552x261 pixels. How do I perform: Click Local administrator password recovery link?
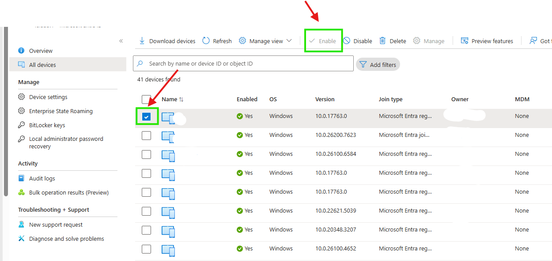[x=66, y=143]
